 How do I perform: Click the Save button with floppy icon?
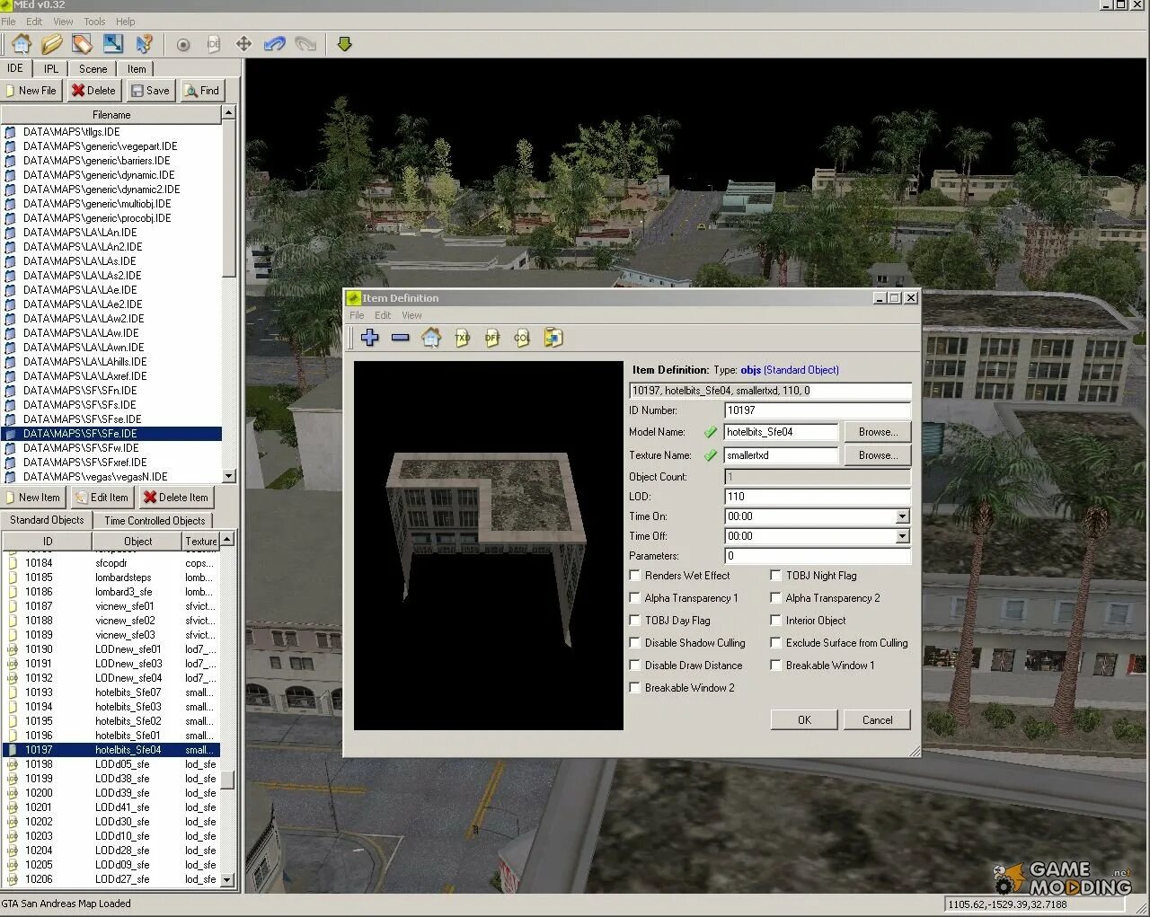click(149, 91)
